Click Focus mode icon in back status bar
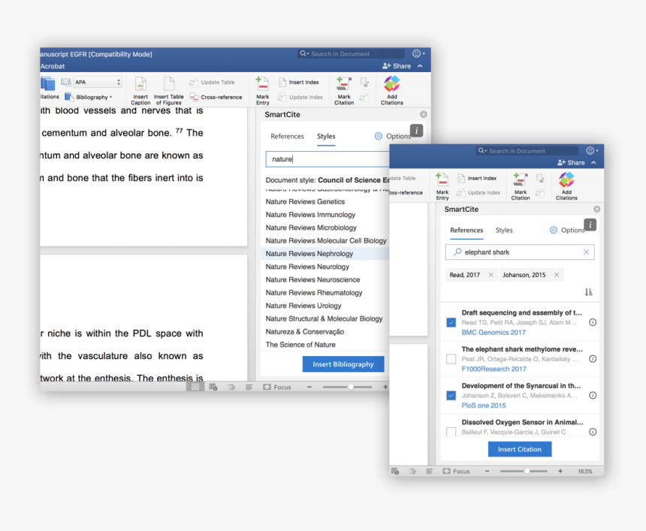 [267, 387]
